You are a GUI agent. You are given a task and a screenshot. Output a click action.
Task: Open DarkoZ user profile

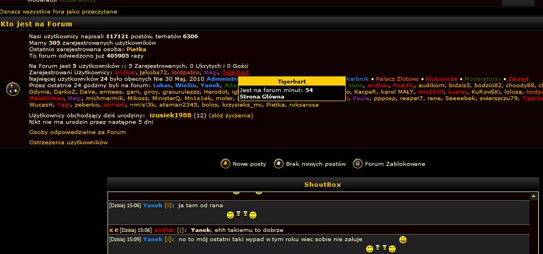pos(65,92)
